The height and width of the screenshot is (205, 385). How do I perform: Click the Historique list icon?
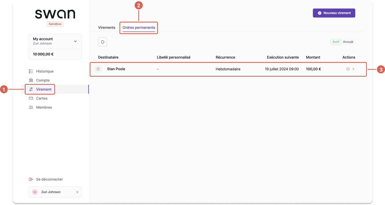[31, 71]
